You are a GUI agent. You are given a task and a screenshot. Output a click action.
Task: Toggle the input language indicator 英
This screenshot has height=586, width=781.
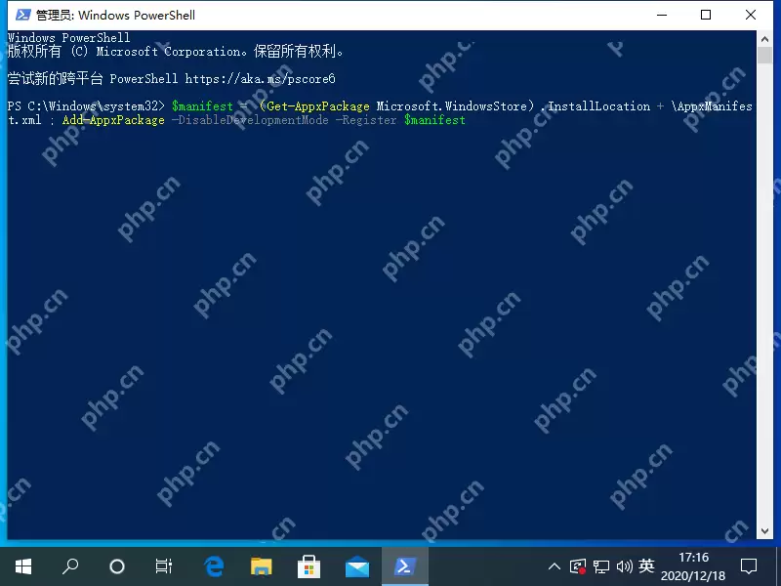point(645,565)
